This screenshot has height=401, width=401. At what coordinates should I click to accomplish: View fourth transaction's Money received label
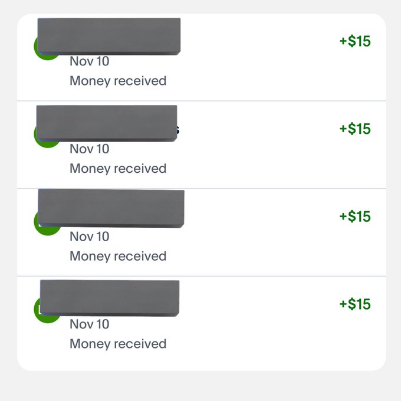point(118,344)
